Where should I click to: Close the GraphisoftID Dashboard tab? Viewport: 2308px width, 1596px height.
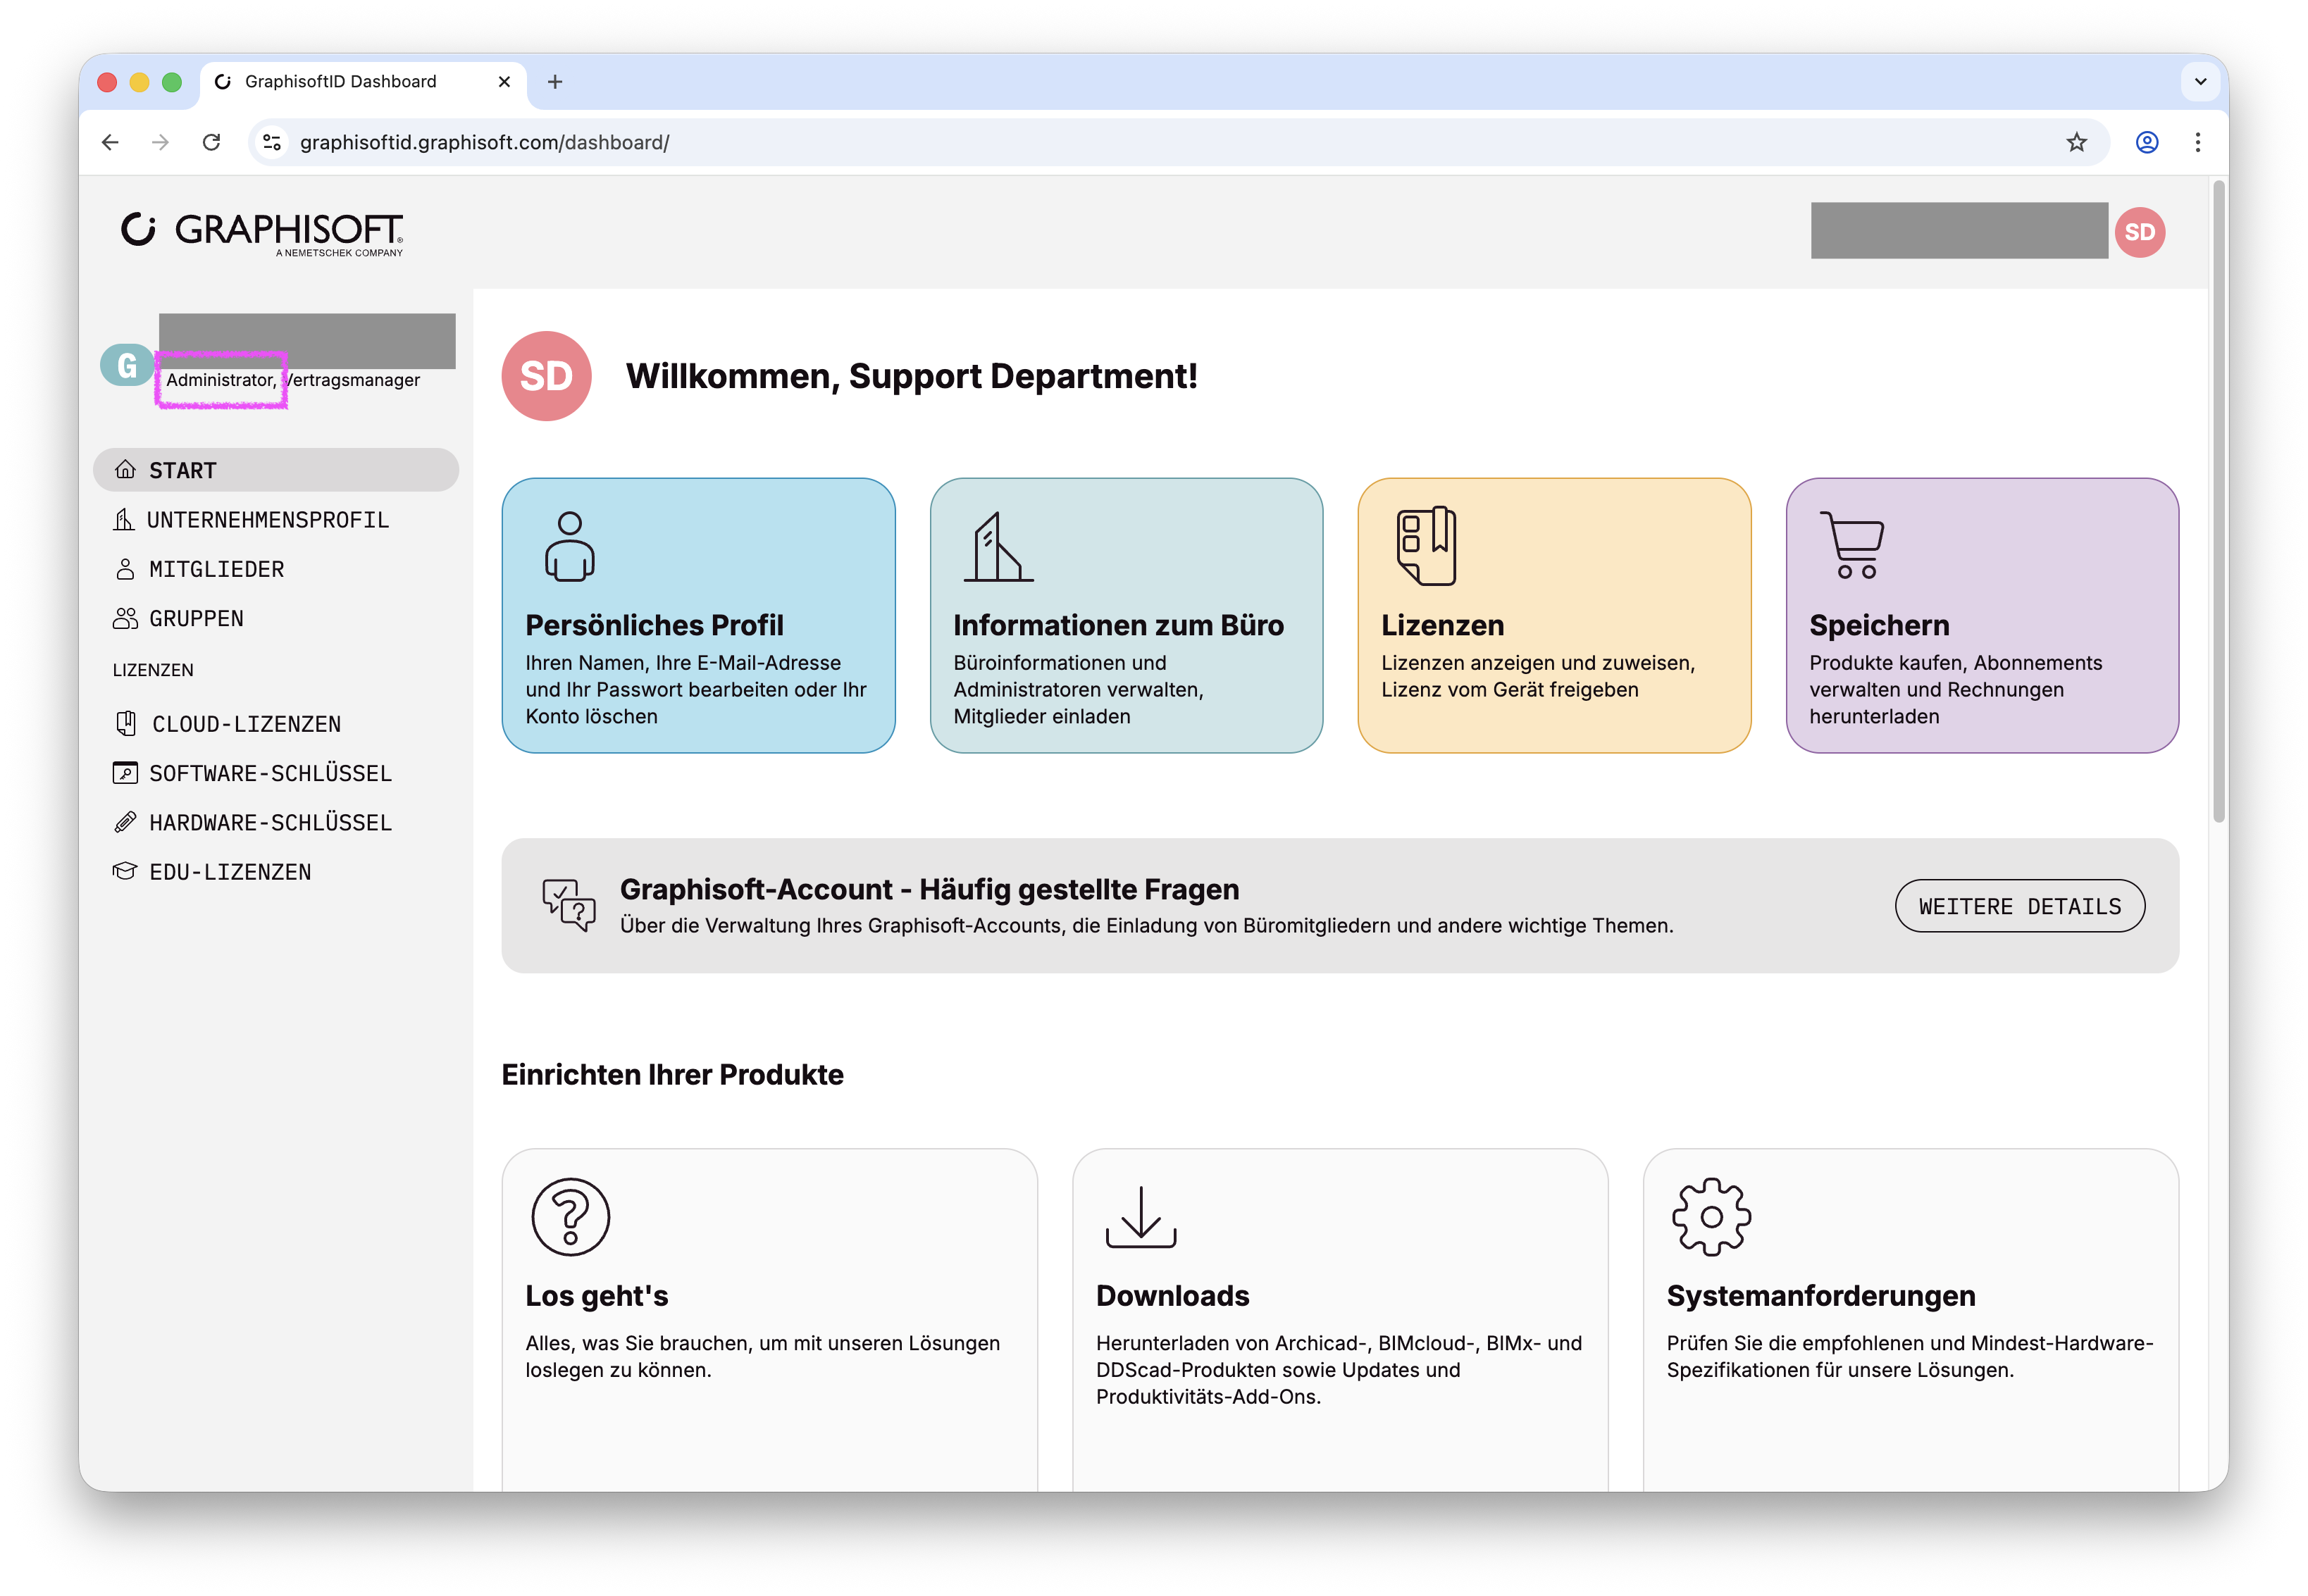[x=504, y=82]
